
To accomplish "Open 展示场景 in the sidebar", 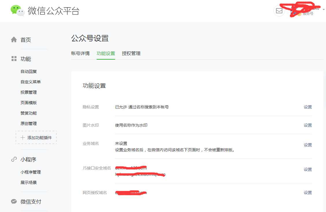I will [29, 183].
